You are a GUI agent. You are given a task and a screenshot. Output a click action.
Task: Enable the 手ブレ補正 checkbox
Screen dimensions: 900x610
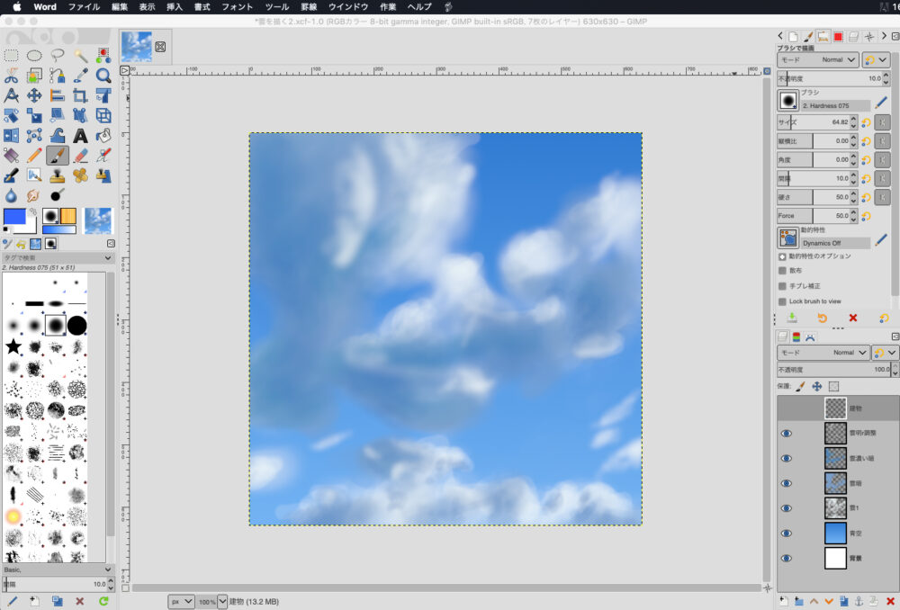coord(782,286)
